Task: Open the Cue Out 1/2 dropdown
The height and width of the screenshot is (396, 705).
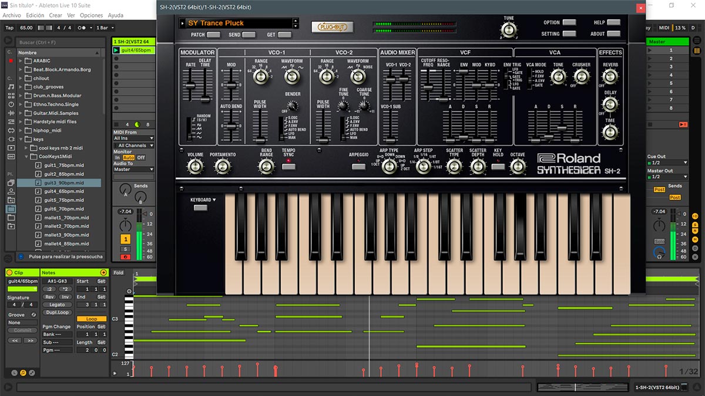Action: pos(667,163)
